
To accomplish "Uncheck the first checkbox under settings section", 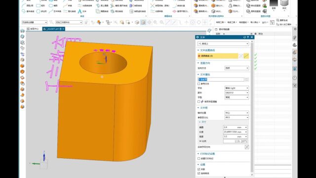I will tap(199, 169).
